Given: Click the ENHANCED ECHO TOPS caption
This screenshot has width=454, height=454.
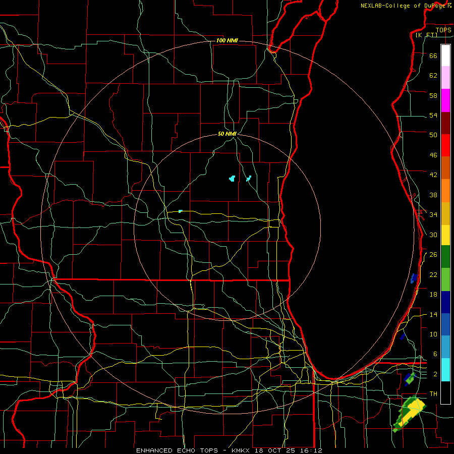Looking at the screenshot, I should coord(179,450).
